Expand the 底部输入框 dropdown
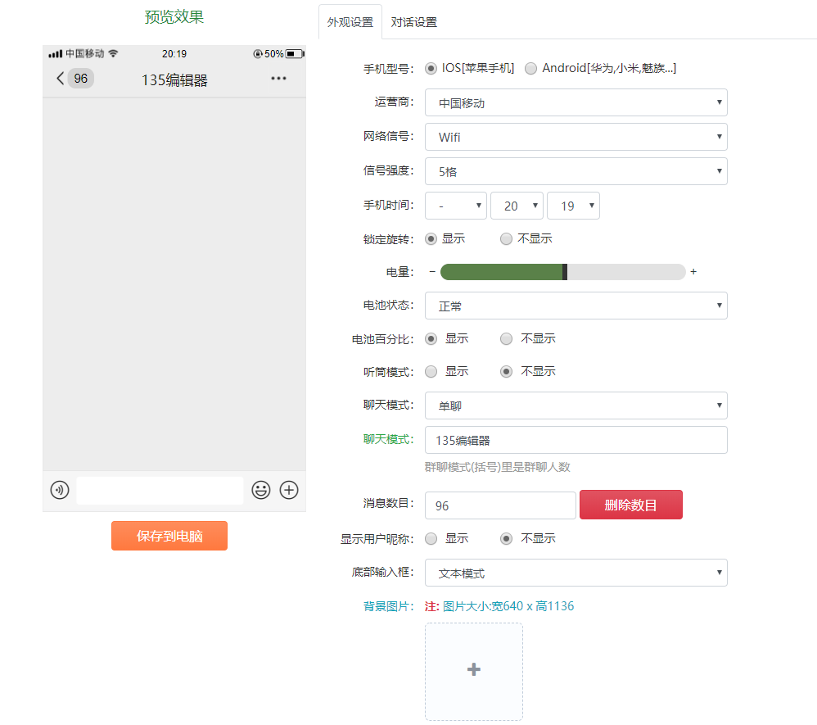Image resolution: width=817 pixels, height=725 pixels. (576, 573)
